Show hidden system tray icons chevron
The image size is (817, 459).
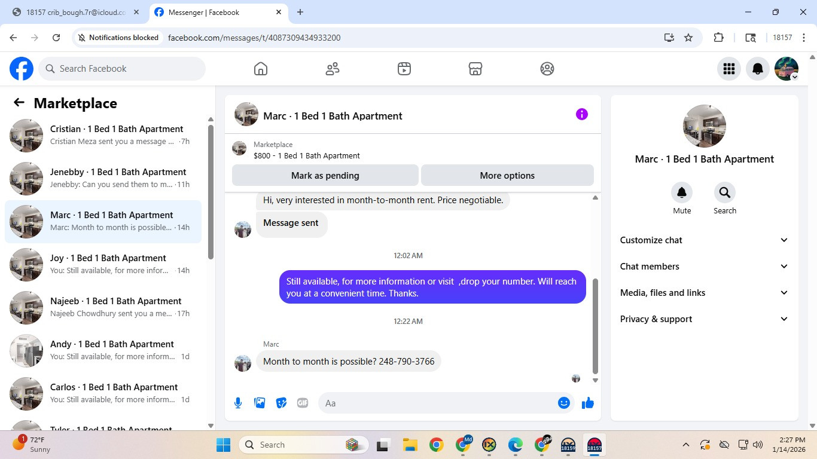(x=686, y=445)
